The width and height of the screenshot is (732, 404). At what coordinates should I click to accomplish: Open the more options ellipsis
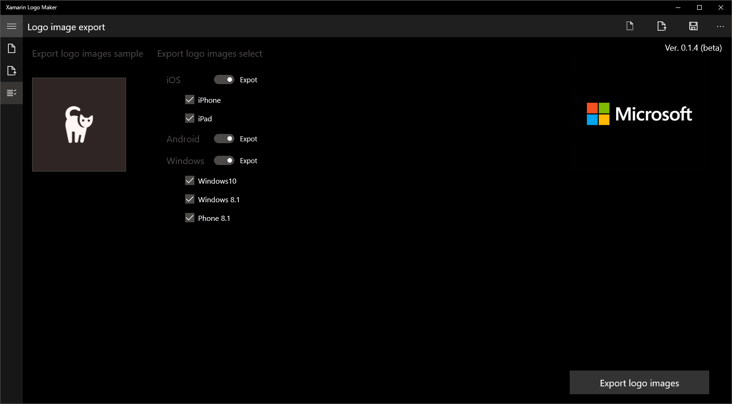point(720,26)
